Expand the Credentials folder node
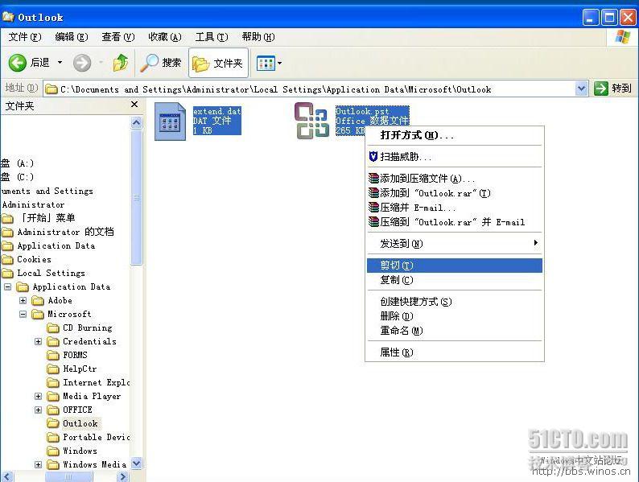 [38, 341]
